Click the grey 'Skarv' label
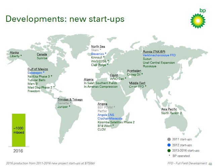This screenshot has width=215, height=167. pyautogui.click(x=95, y=50)
